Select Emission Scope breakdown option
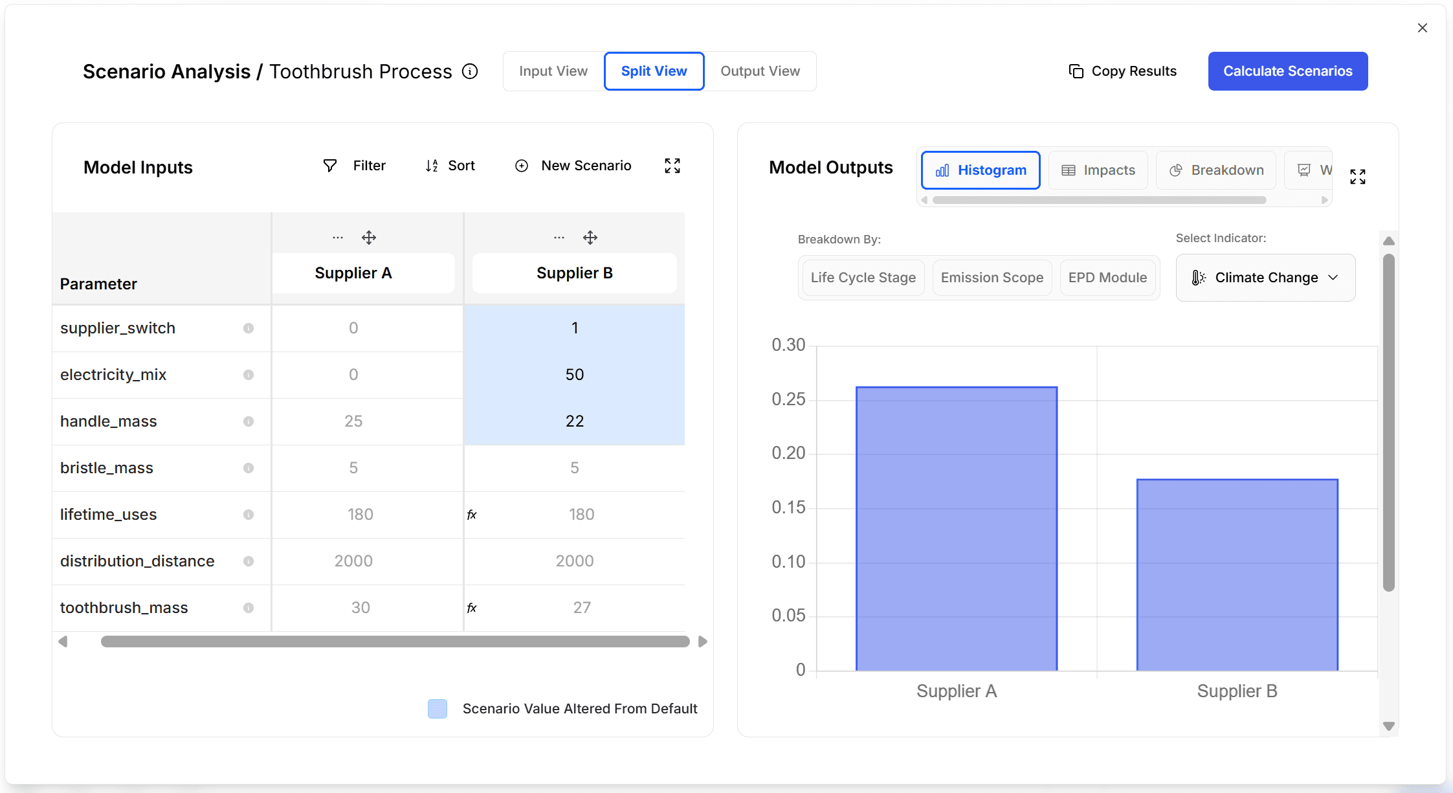 (992, 278)
